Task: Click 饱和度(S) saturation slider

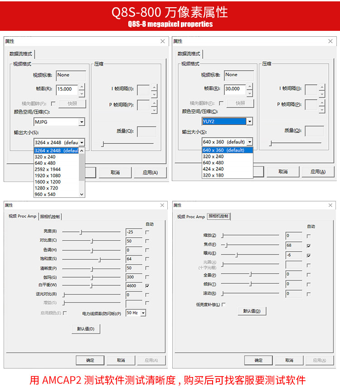Action: pyautogui.click(x=91, y=260)
